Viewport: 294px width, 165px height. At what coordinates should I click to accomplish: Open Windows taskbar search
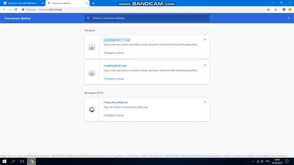coord(13,161)
